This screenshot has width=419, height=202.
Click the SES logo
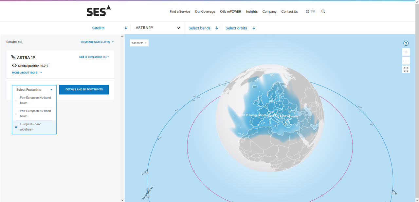tap(99, 11)
